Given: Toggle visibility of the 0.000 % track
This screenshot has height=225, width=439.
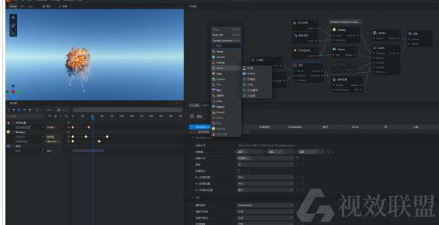Looking at the screenshot, I should [x=69, y=128].
